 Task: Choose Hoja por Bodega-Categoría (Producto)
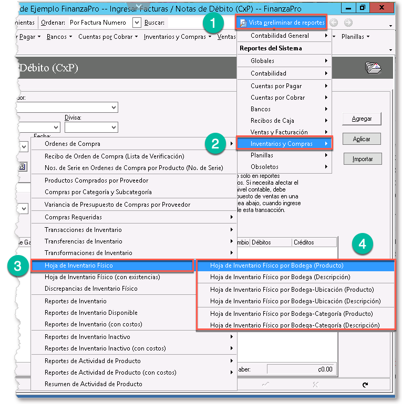pyautogui.click(x=296, y=314)
